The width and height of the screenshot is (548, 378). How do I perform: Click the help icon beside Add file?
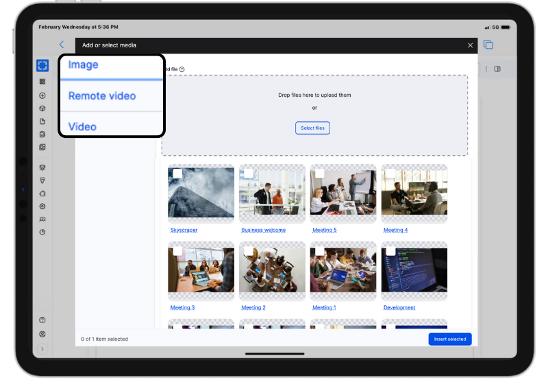(182, 69)
